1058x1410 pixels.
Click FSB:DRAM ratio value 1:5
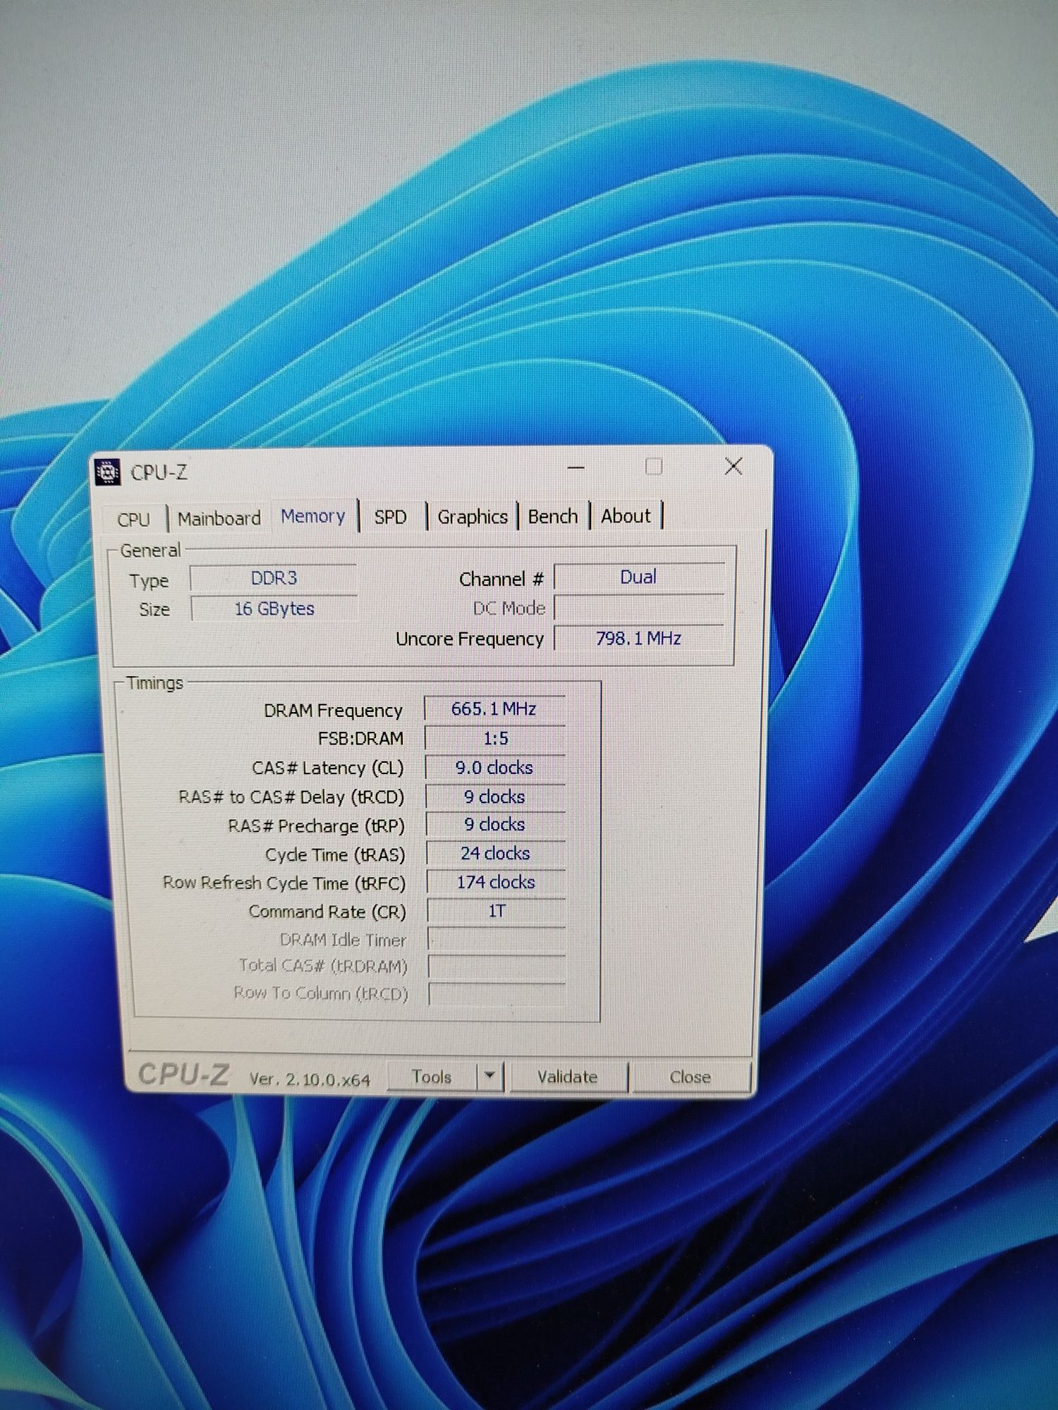click(495, 738)
